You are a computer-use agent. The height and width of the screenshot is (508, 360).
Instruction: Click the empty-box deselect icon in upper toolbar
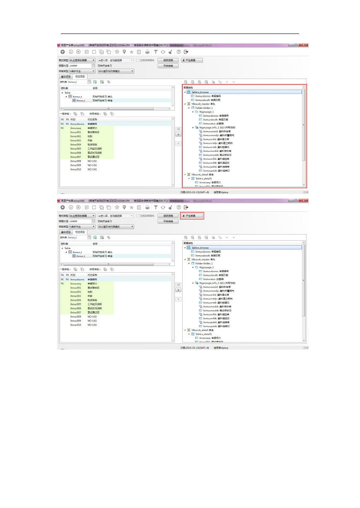tap(94, 52)
